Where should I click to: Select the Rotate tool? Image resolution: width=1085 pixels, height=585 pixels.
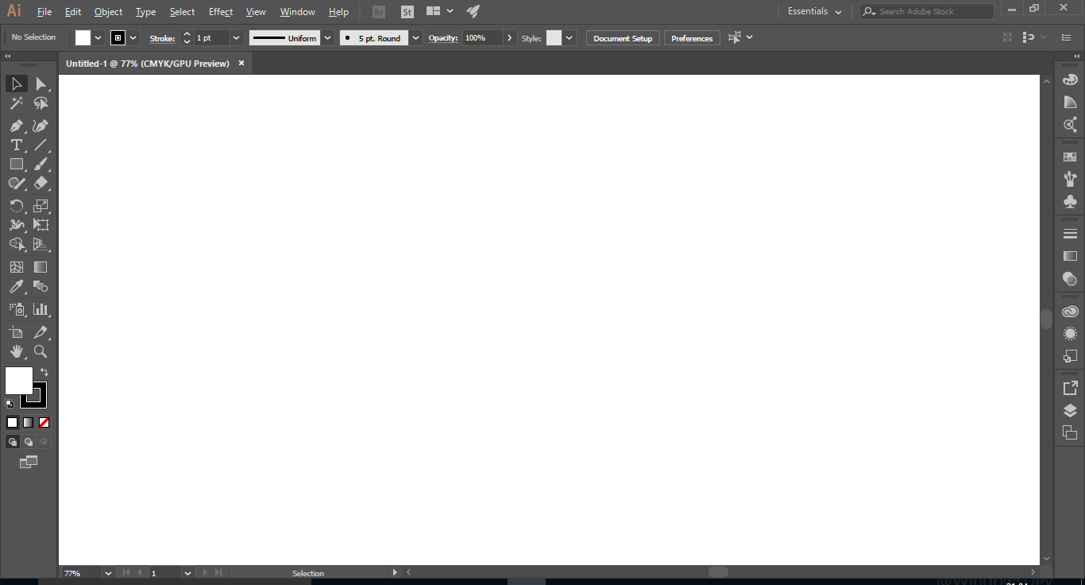16,206
